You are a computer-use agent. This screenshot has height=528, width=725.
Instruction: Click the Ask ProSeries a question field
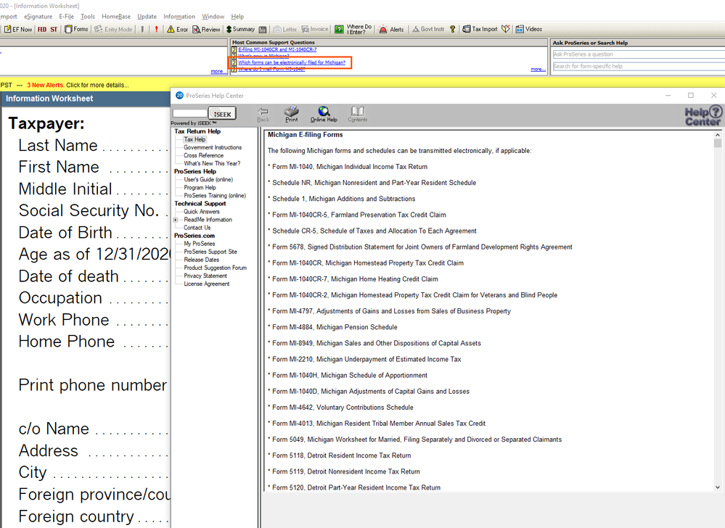click(637, 54)
